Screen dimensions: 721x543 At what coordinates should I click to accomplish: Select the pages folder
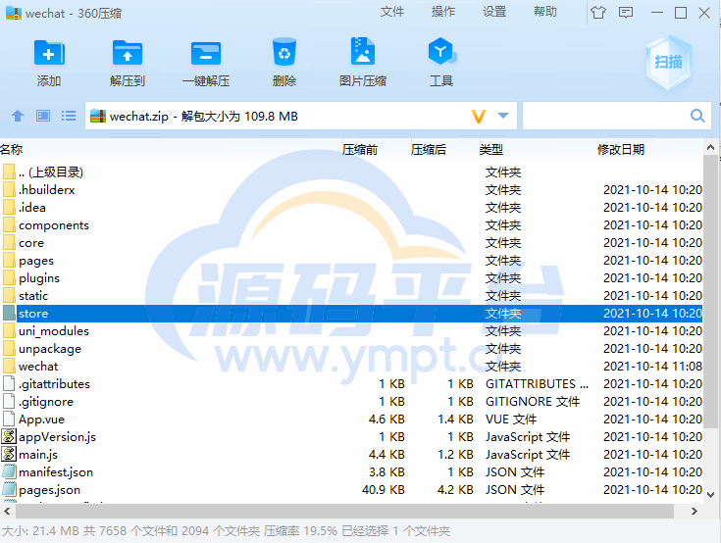coord(36,261)
